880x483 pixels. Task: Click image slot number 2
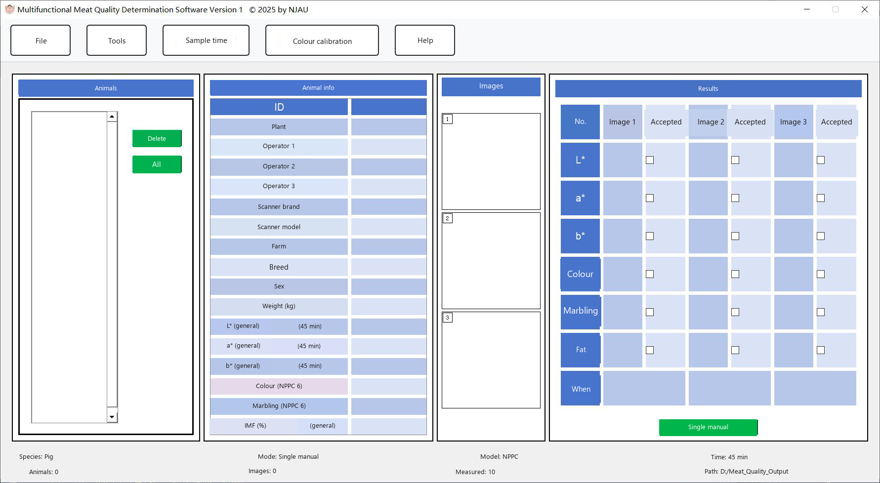coord(491,261)
